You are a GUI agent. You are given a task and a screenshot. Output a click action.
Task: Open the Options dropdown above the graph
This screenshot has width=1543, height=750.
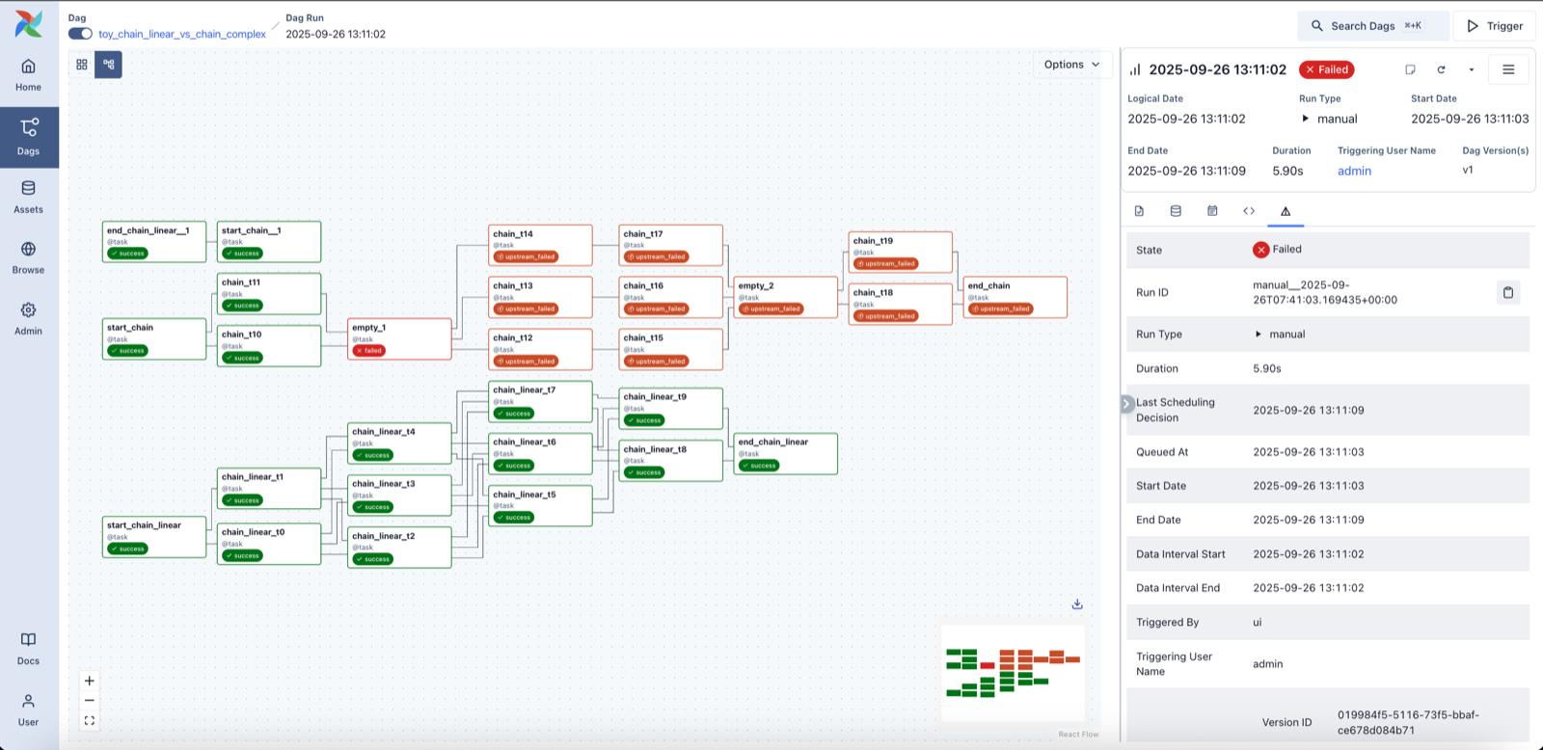[1071, 65]
